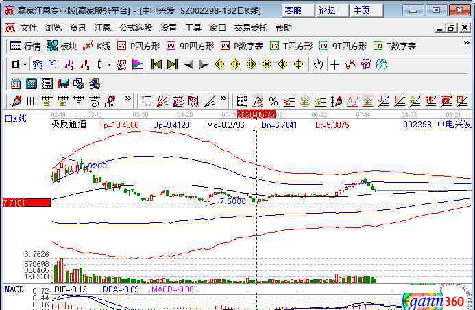The width and height of the screenshot is (475, 310).
Task: Jump to the last bar
Action: [172, 64]
